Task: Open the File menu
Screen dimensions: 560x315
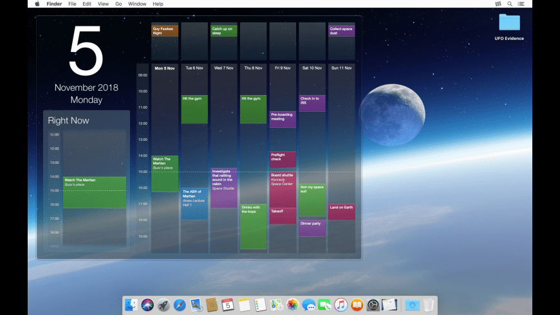Action: coord(72,4)
